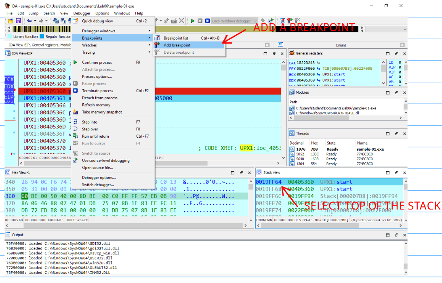Viewport: 442px width, 283px height.
Task: Open the Local Windows debugger dropdown
Action: tap(234, 21)
